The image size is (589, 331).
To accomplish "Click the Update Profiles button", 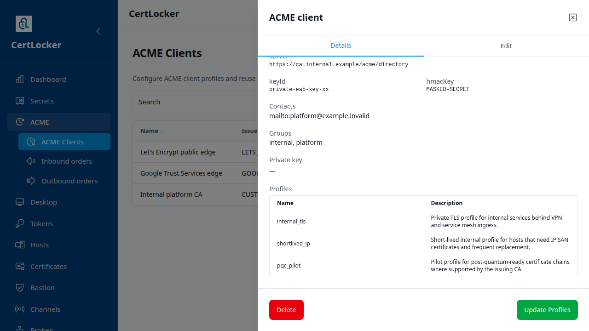I will (x=547, y=310).
